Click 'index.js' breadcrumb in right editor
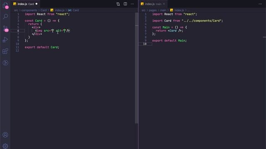 (x=179, y=10)
